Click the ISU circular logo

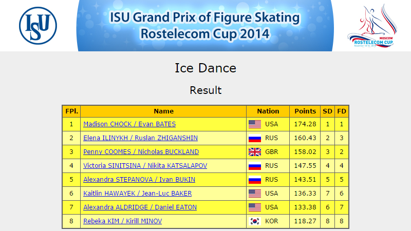(38, 26)
